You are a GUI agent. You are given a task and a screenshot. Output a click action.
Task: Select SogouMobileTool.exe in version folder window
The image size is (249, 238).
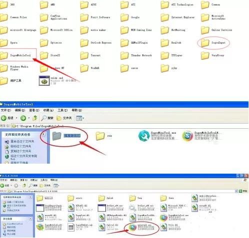coord(174,218)
